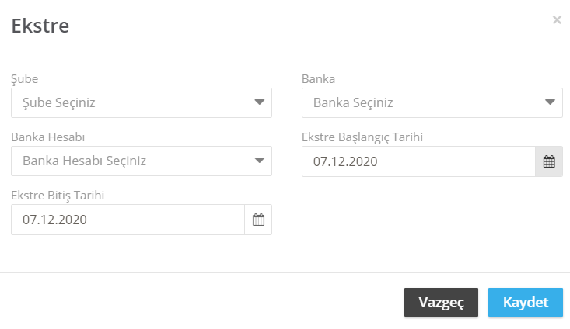Click the Vazgeç button
The image size is (570, 329).
pyautogui.click(x=441, y=302)
